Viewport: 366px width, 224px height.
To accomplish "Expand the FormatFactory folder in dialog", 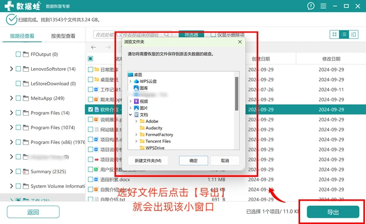I will 136,135.
